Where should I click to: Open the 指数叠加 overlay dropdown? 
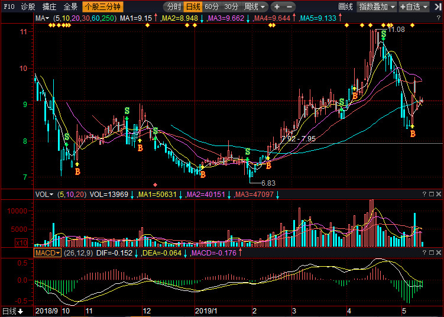[x=376, y=7]
